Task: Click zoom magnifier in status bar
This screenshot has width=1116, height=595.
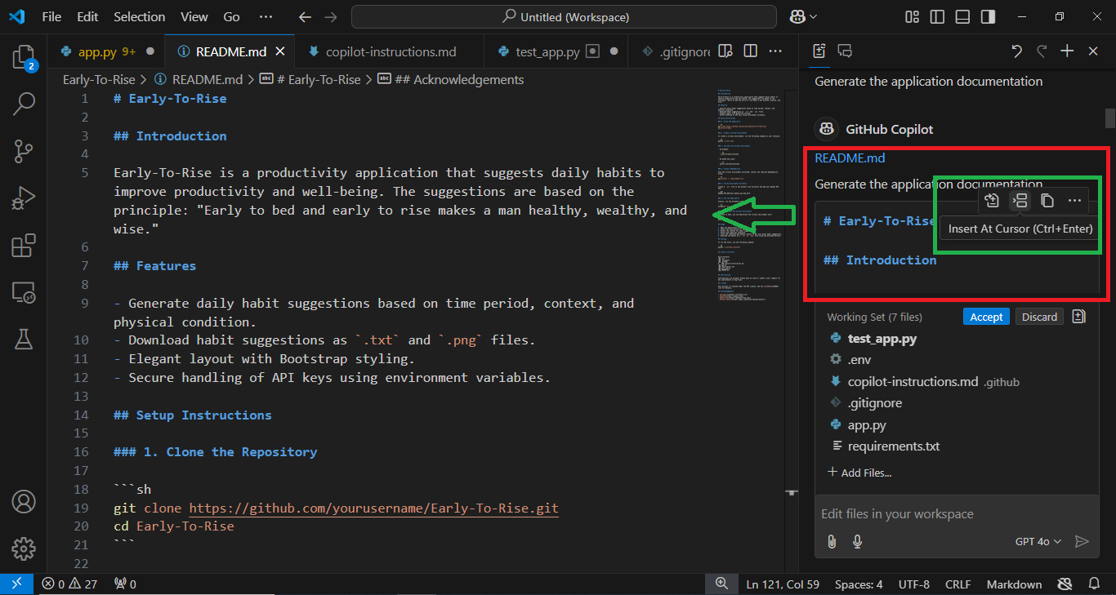Action: coord(721,584)
